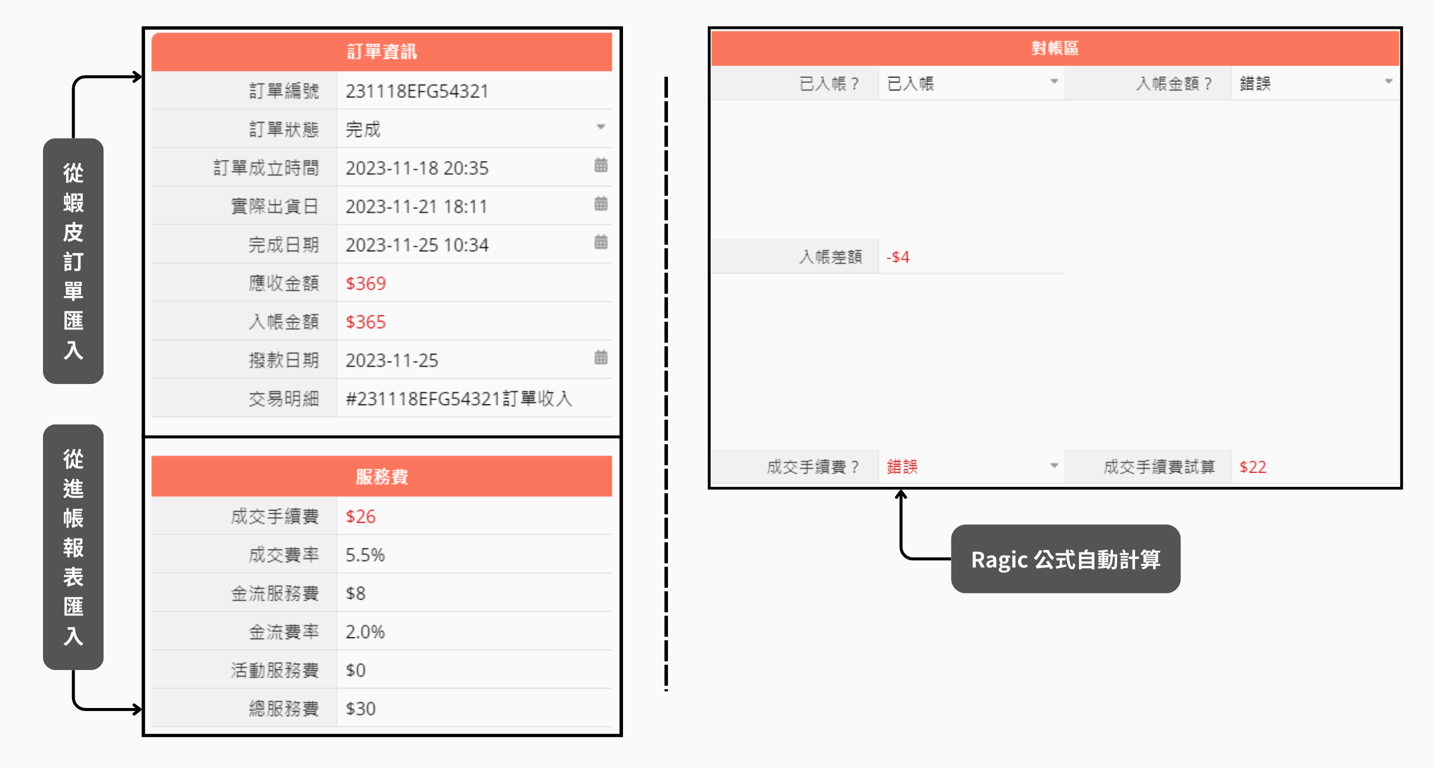Click the red 錯誤 value beside 成交手續費？

pos(902,466)
